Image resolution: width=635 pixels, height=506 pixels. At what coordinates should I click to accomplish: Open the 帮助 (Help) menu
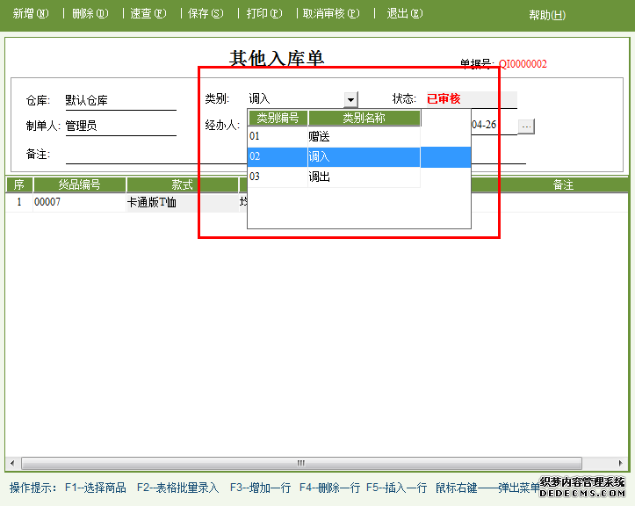point(546,15)
